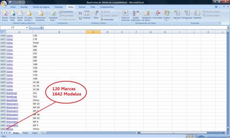Switch to the Fórmulas ribbon tab
The width and height of the screenshot is (230, 138).
pos(59,7)
